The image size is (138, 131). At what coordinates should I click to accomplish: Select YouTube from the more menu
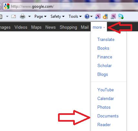[105, 90]
